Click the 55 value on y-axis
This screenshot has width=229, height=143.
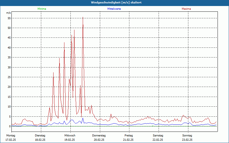pyautogui.click(x=9, y=18)
